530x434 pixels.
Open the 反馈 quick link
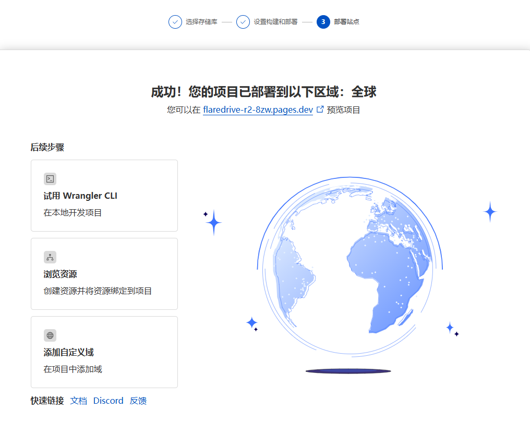point(138,401)
